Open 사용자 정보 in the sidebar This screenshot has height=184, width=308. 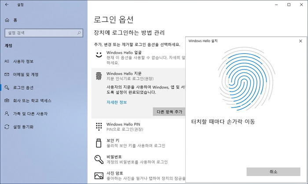coord(23,61)
